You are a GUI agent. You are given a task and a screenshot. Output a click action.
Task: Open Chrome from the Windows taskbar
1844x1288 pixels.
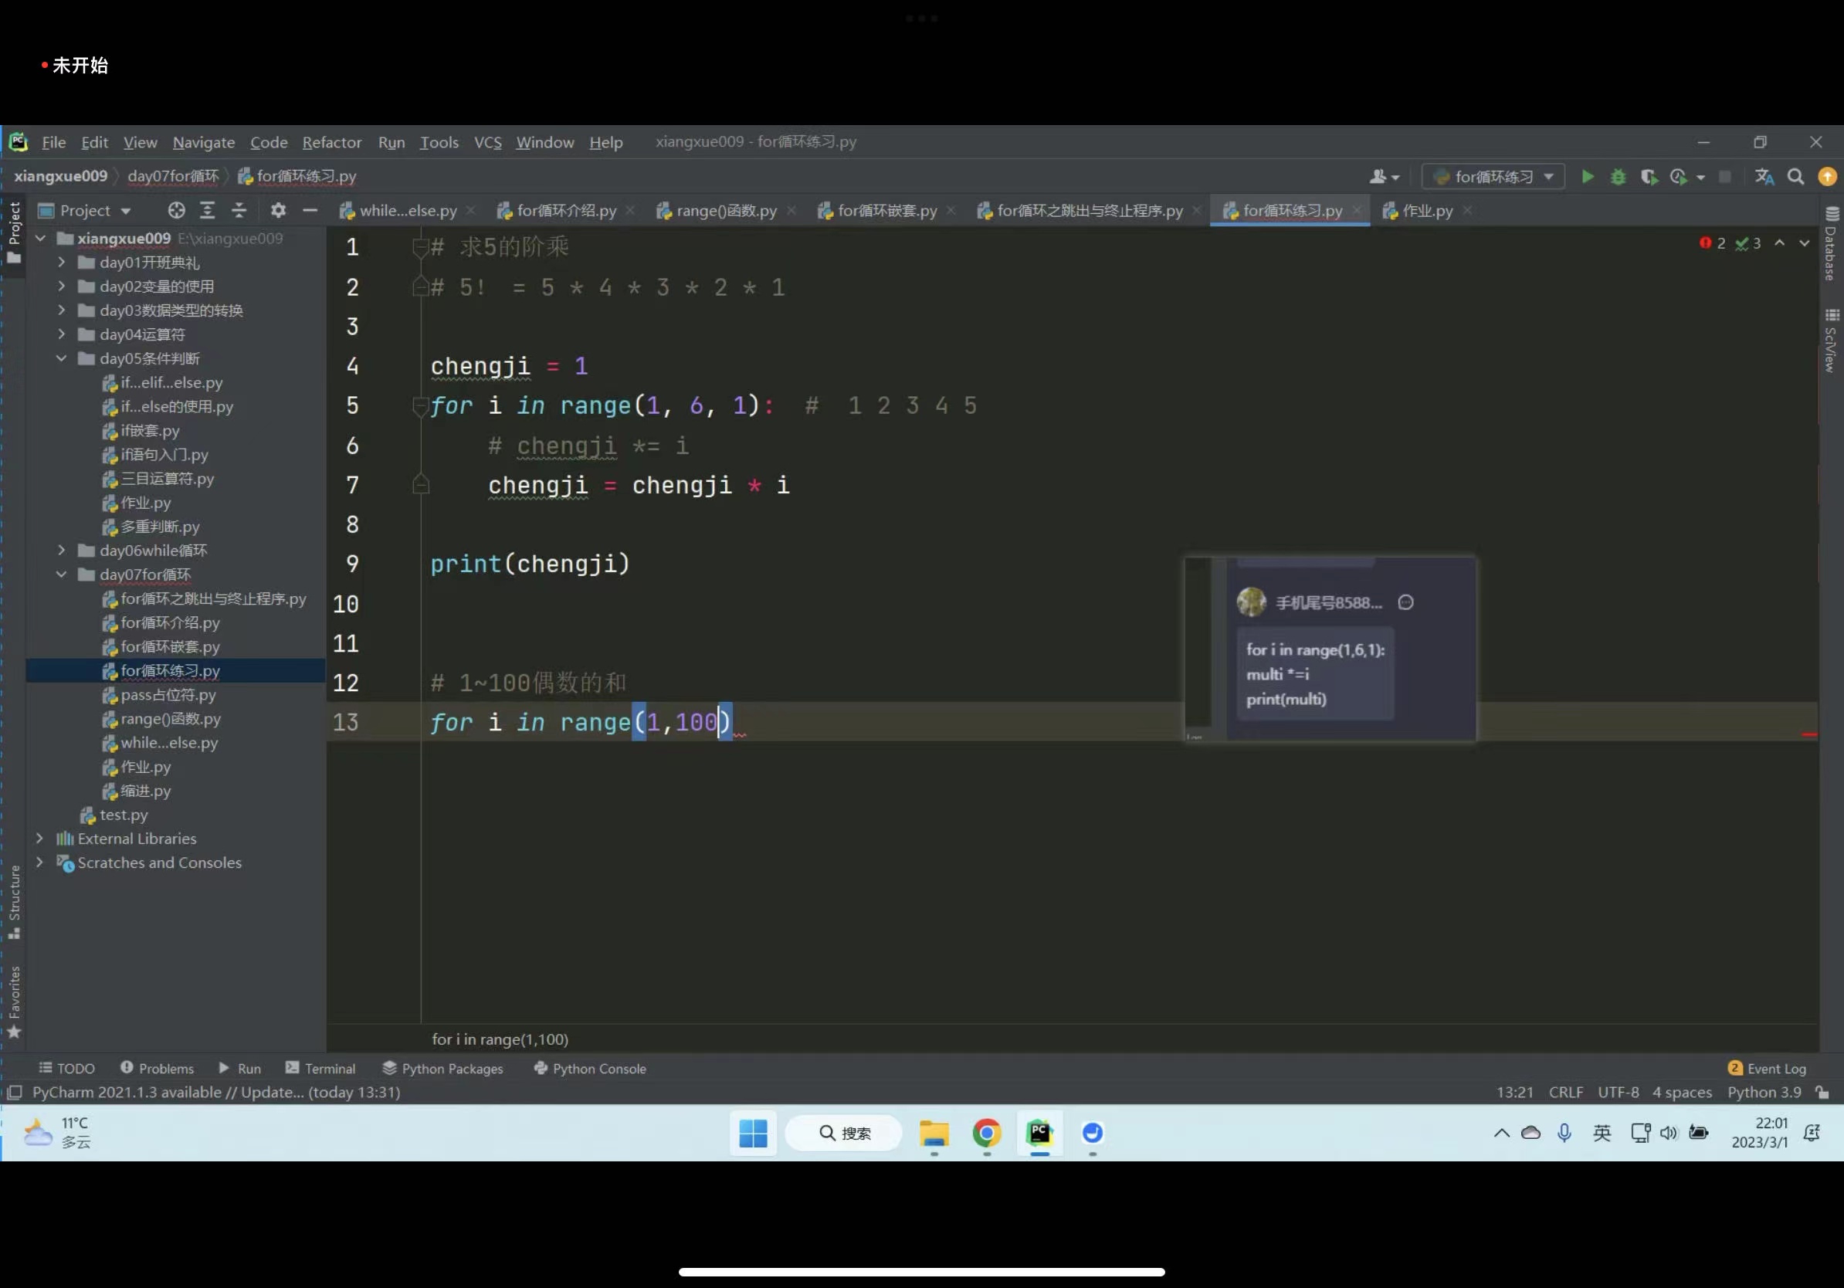986,1133
